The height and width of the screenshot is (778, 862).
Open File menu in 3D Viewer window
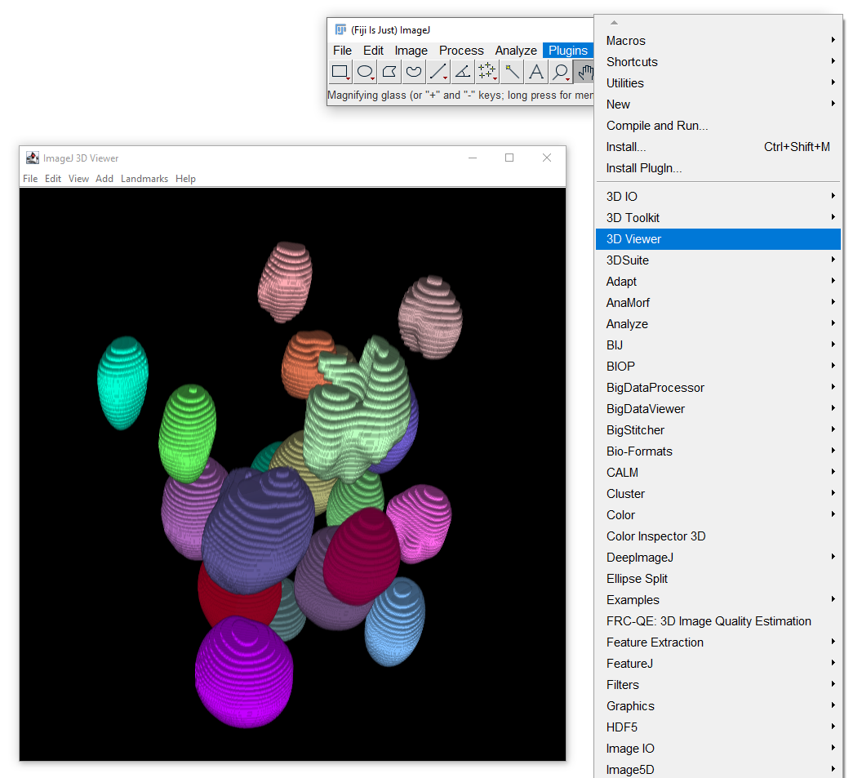[30, 179]
